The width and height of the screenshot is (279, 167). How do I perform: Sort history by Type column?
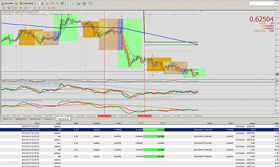[x=50, y=123]
